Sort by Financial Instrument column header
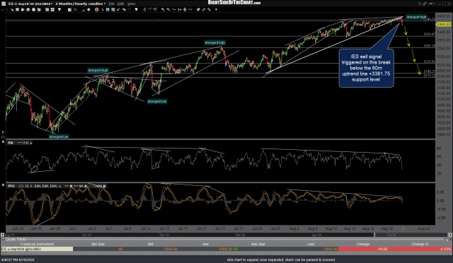 37,244
